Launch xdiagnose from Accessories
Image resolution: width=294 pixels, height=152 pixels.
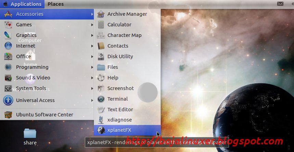[127, 120]
